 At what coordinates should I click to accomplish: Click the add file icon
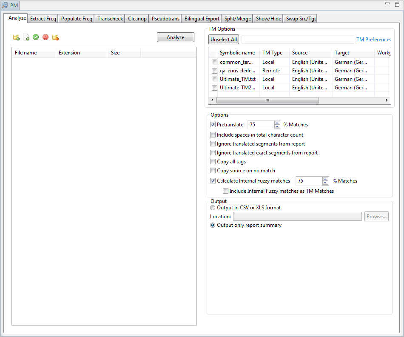pyautogui.click(x=26, y=37)
